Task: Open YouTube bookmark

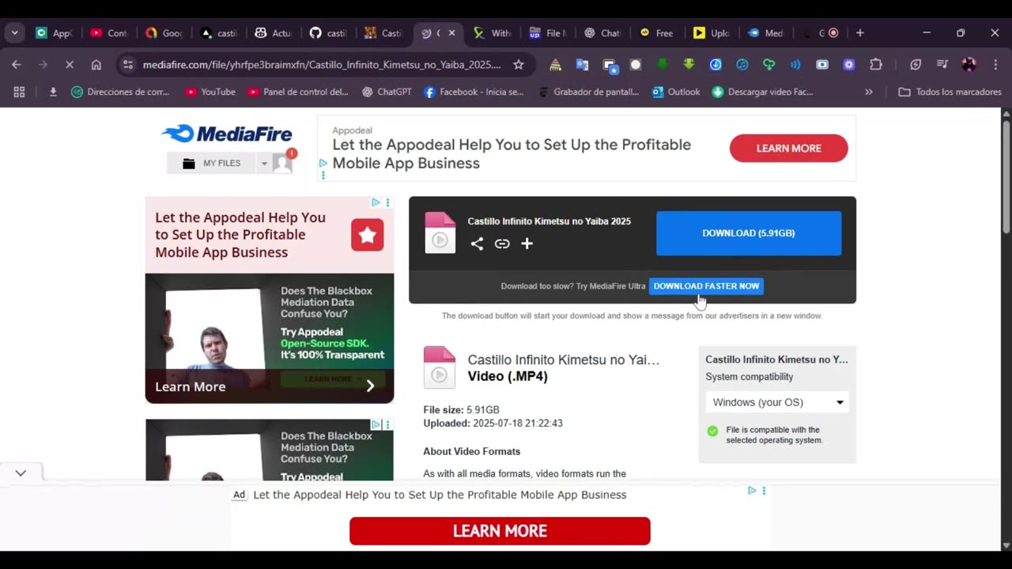Action: (x=210, y=92)
